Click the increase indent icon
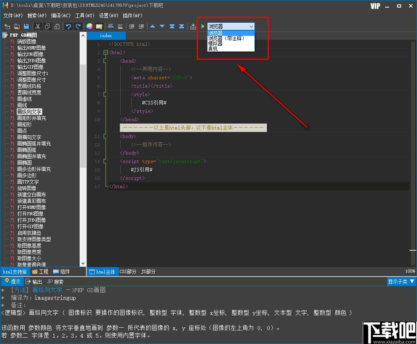Image resolution: width=417 pixels, height=344 pixels. (x=132, y=26)
